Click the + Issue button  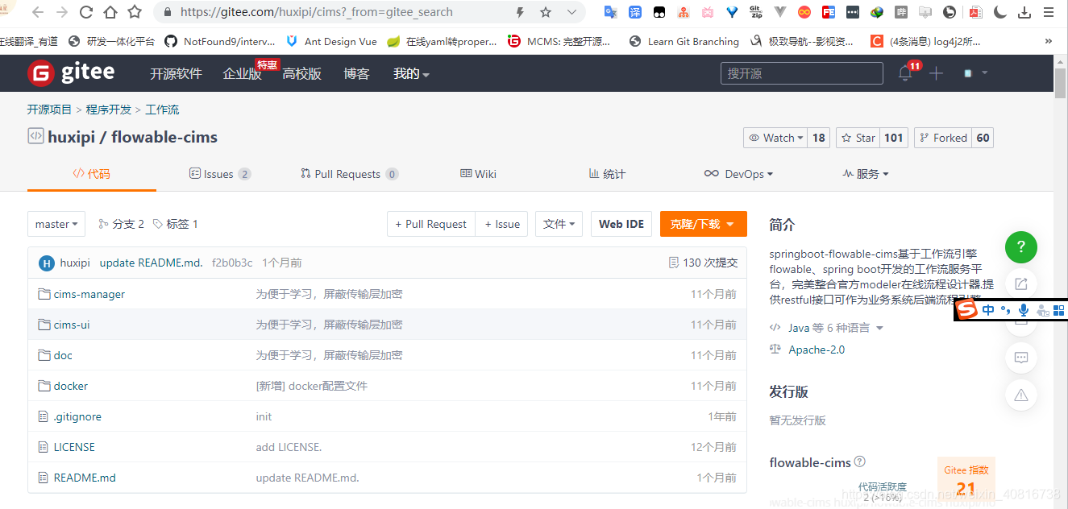[x=502, y=224]
